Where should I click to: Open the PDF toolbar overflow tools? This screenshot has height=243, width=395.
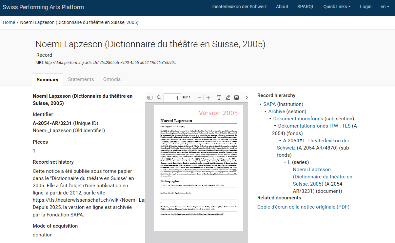[246, 98]
